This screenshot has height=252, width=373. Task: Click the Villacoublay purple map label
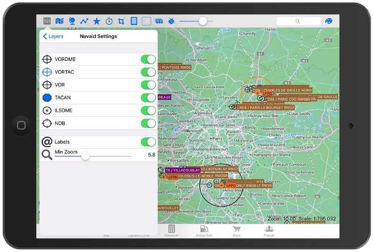point(183,170)
